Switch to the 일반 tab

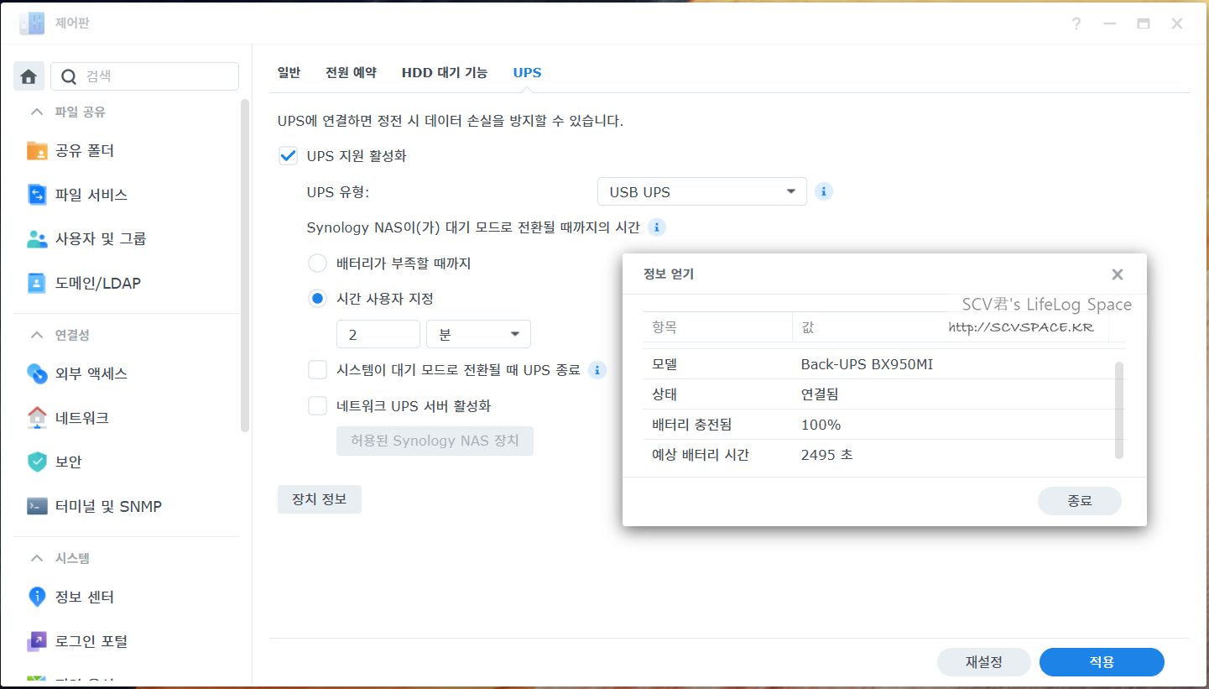coord(289,72)
